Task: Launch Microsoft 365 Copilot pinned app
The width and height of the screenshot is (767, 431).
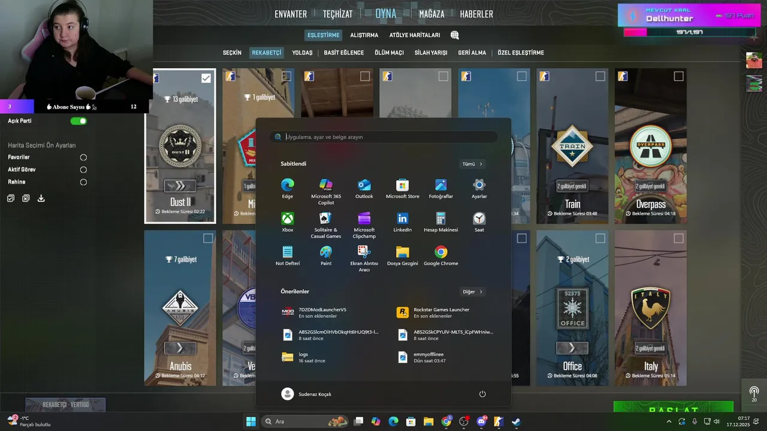Action: 326,192
